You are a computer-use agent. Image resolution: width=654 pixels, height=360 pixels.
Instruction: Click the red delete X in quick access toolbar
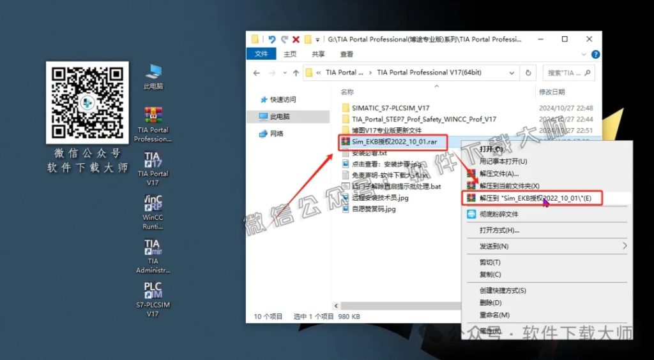(296, 39)
